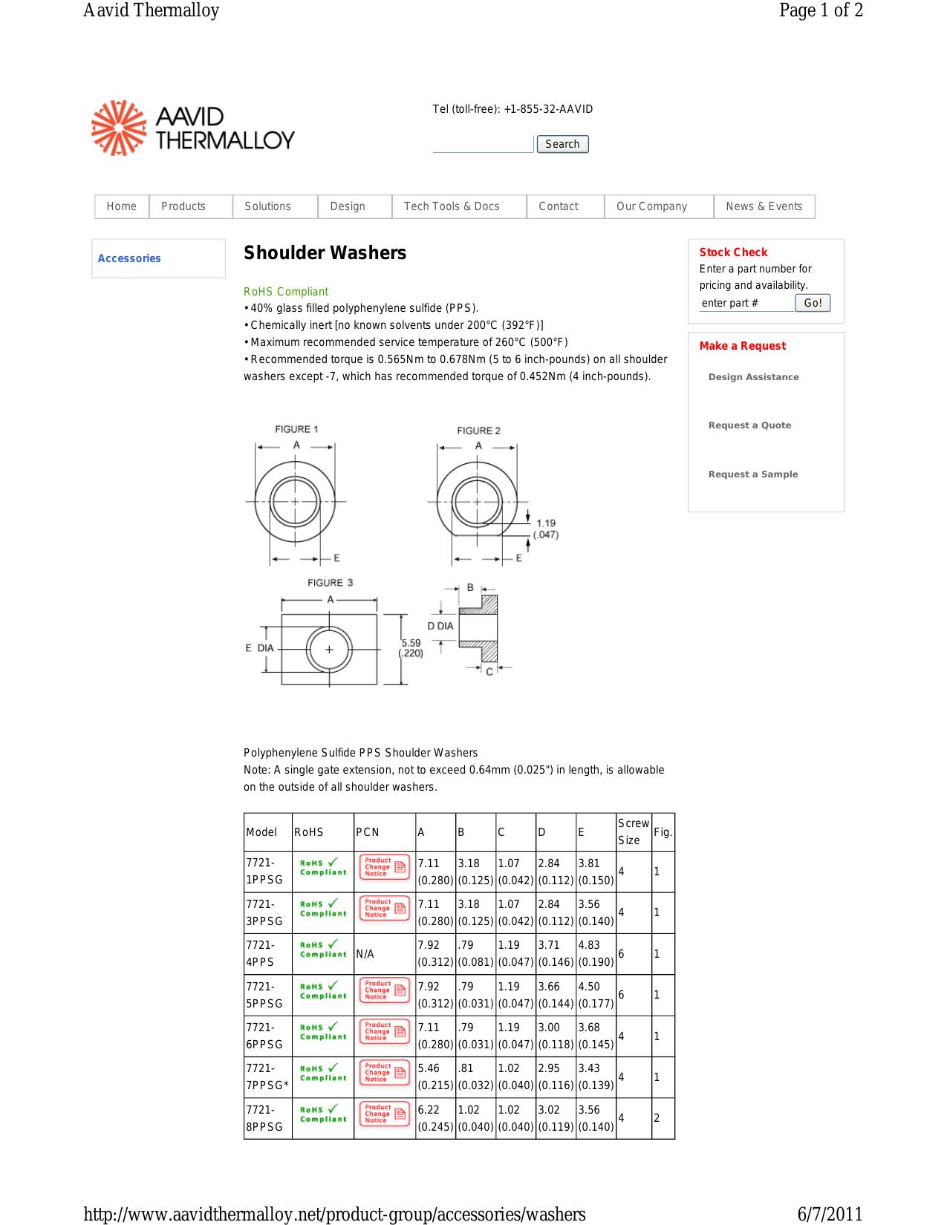Open Tech Tools & Docs menu
This screenshot has width=947, height=1225.
tap(459, 206)
